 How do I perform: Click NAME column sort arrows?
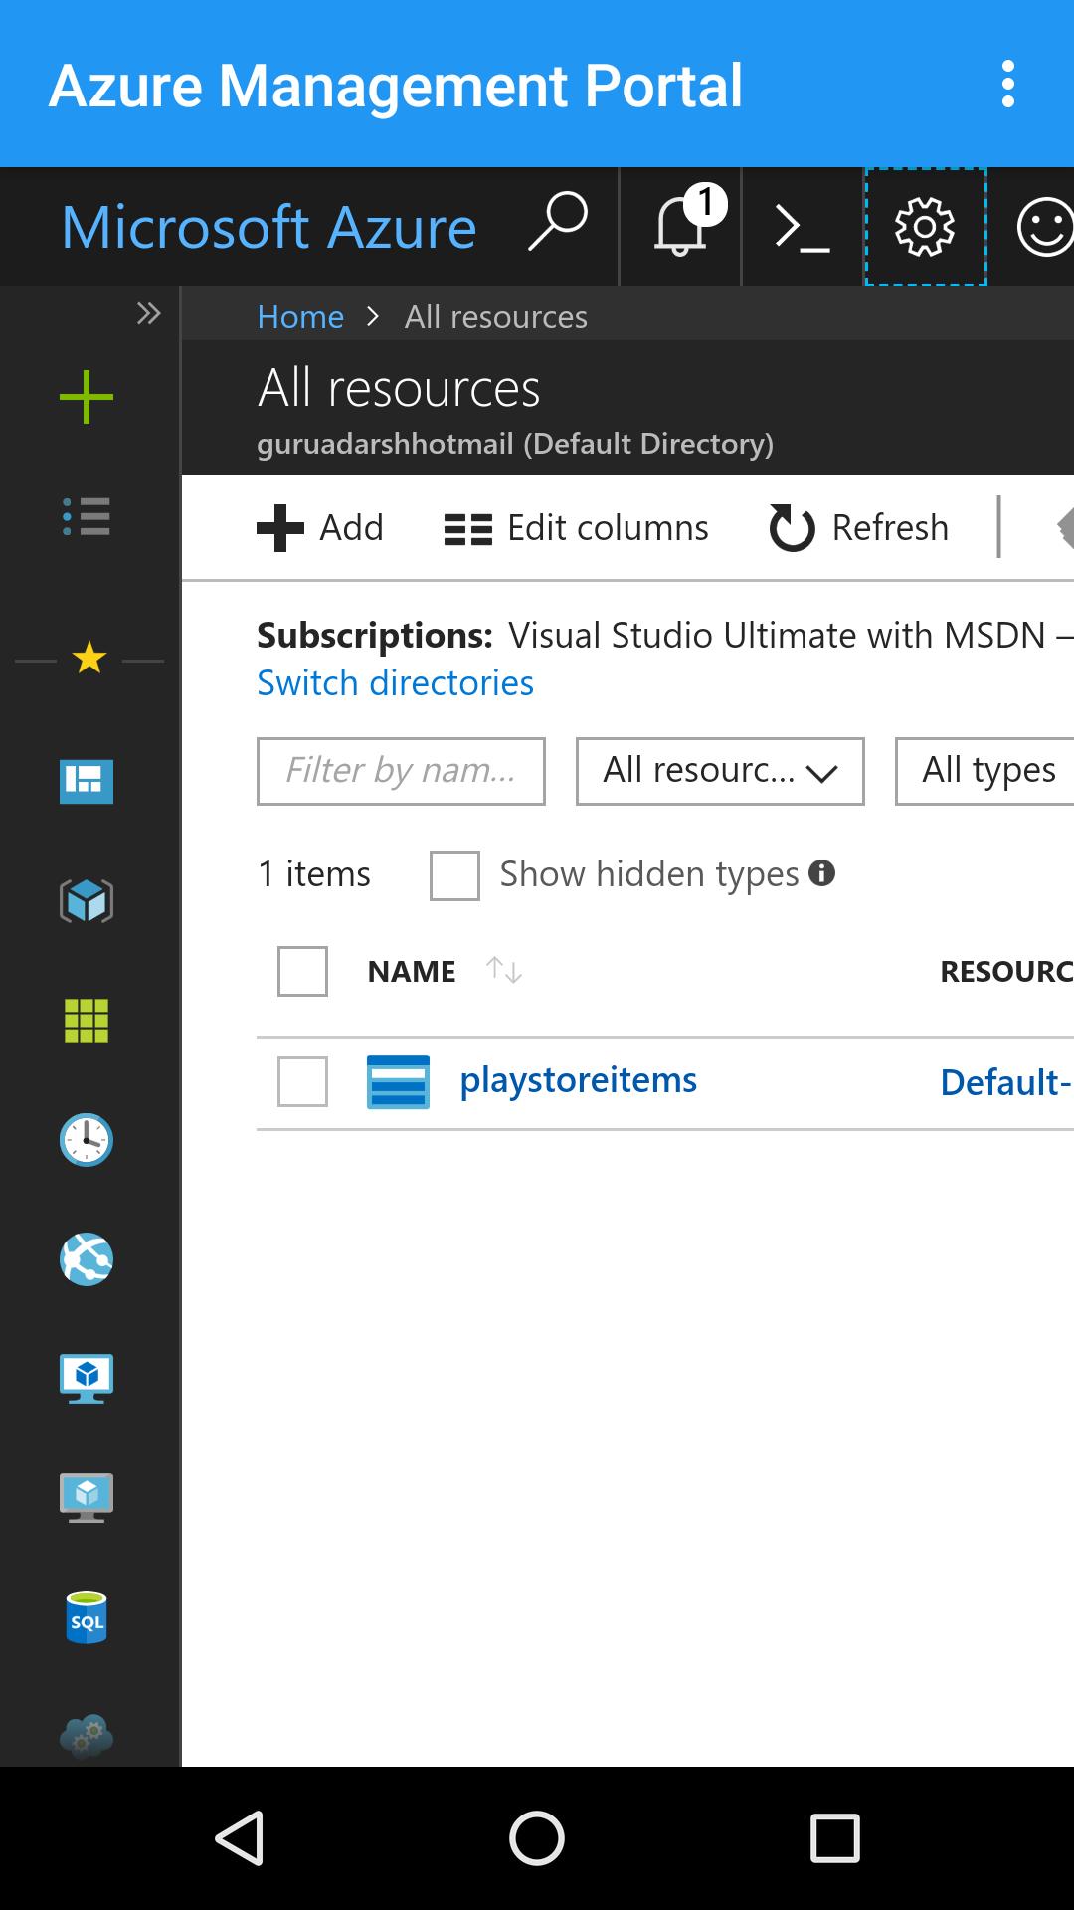(x=504, y=970)
